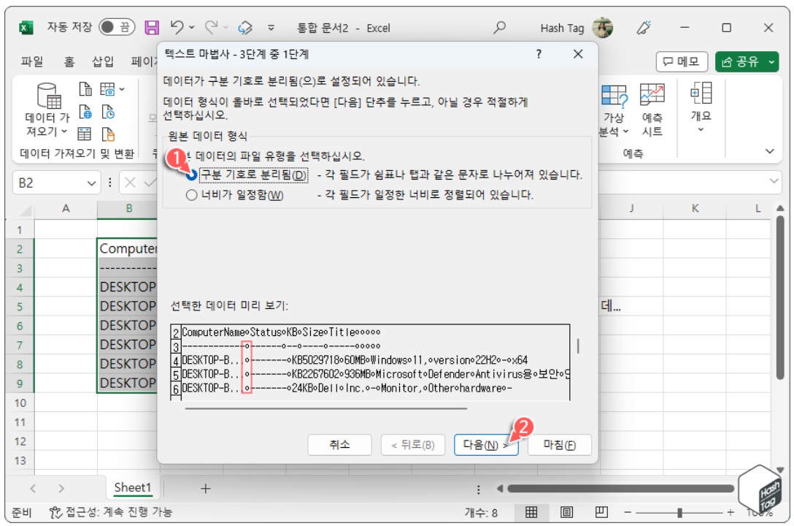Image resolution: width=794 pixels, height=526 pixels.
Task: Click the From Table/Range icon
Action: coord(84,134)
